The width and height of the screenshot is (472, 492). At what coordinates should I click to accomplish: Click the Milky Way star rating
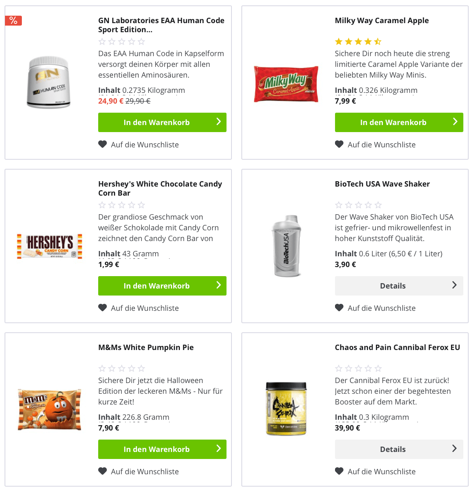point(358,42)
